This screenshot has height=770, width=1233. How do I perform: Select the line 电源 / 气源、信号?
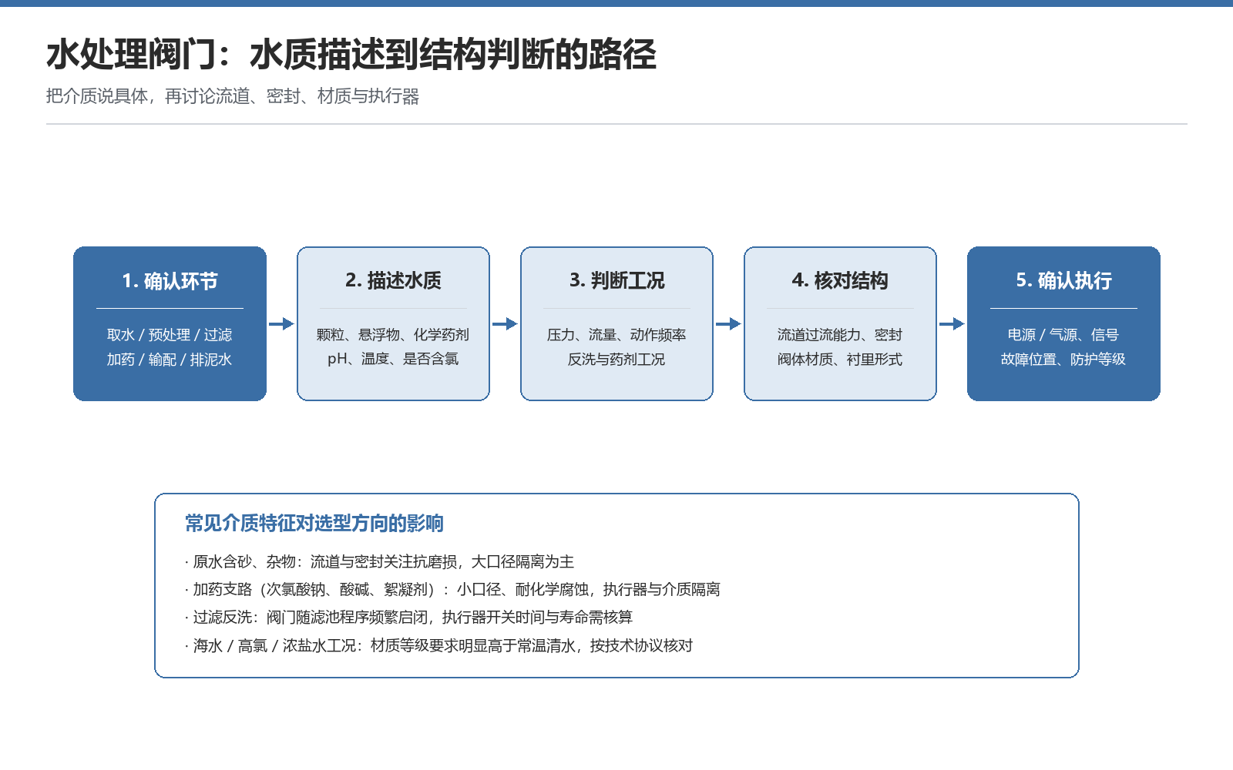click(x=1063, y=335)
